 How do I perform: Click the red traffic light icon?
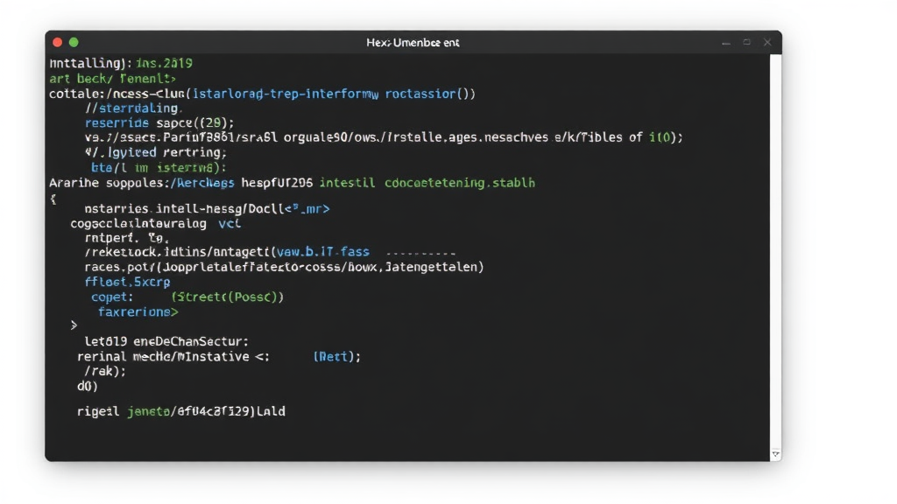[x=56, y=41]
